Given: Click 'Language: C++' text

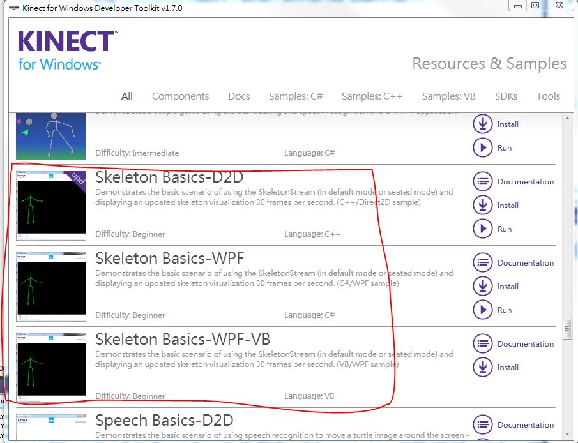Looking at the screenshot, I should click(x=312, y=234).
